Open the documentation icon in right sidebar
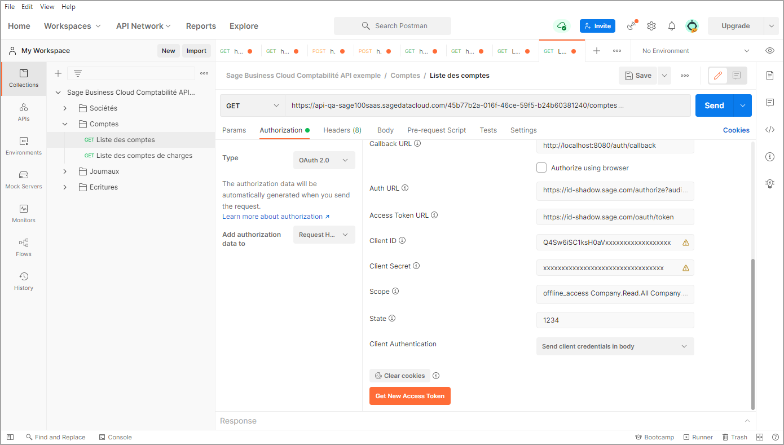Viewport: 784px width, 445px height. pyautogui.click(x=770, y=76)
